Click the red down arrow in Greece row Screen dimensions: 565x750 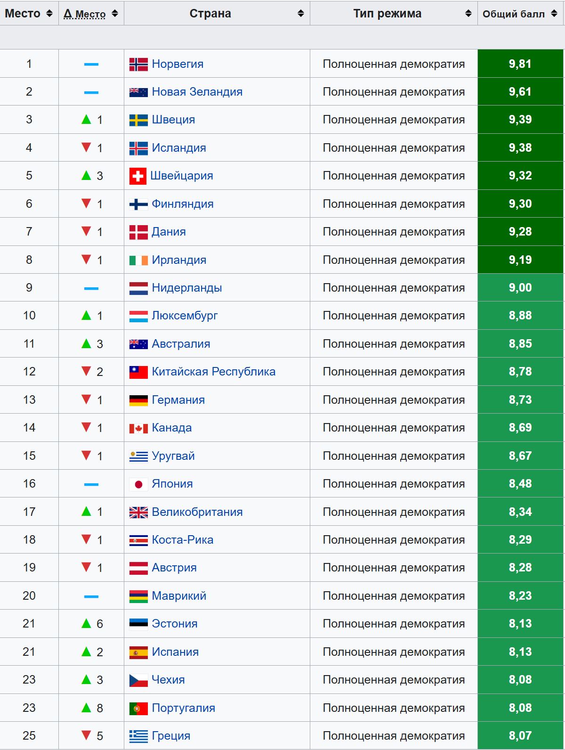(86, 735)
